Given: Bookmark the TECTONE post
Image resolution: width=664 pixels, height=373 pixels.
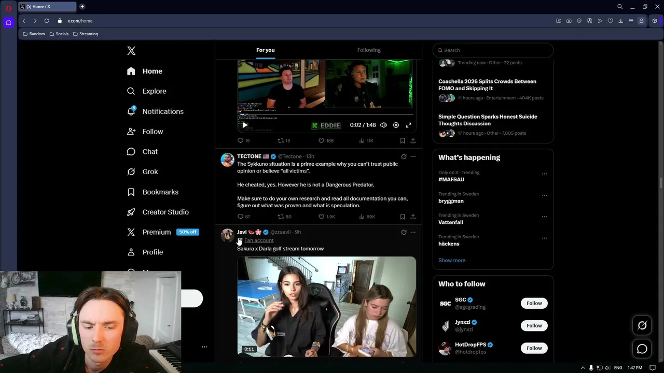Looking at the screenshot, I should coord(403,217).
